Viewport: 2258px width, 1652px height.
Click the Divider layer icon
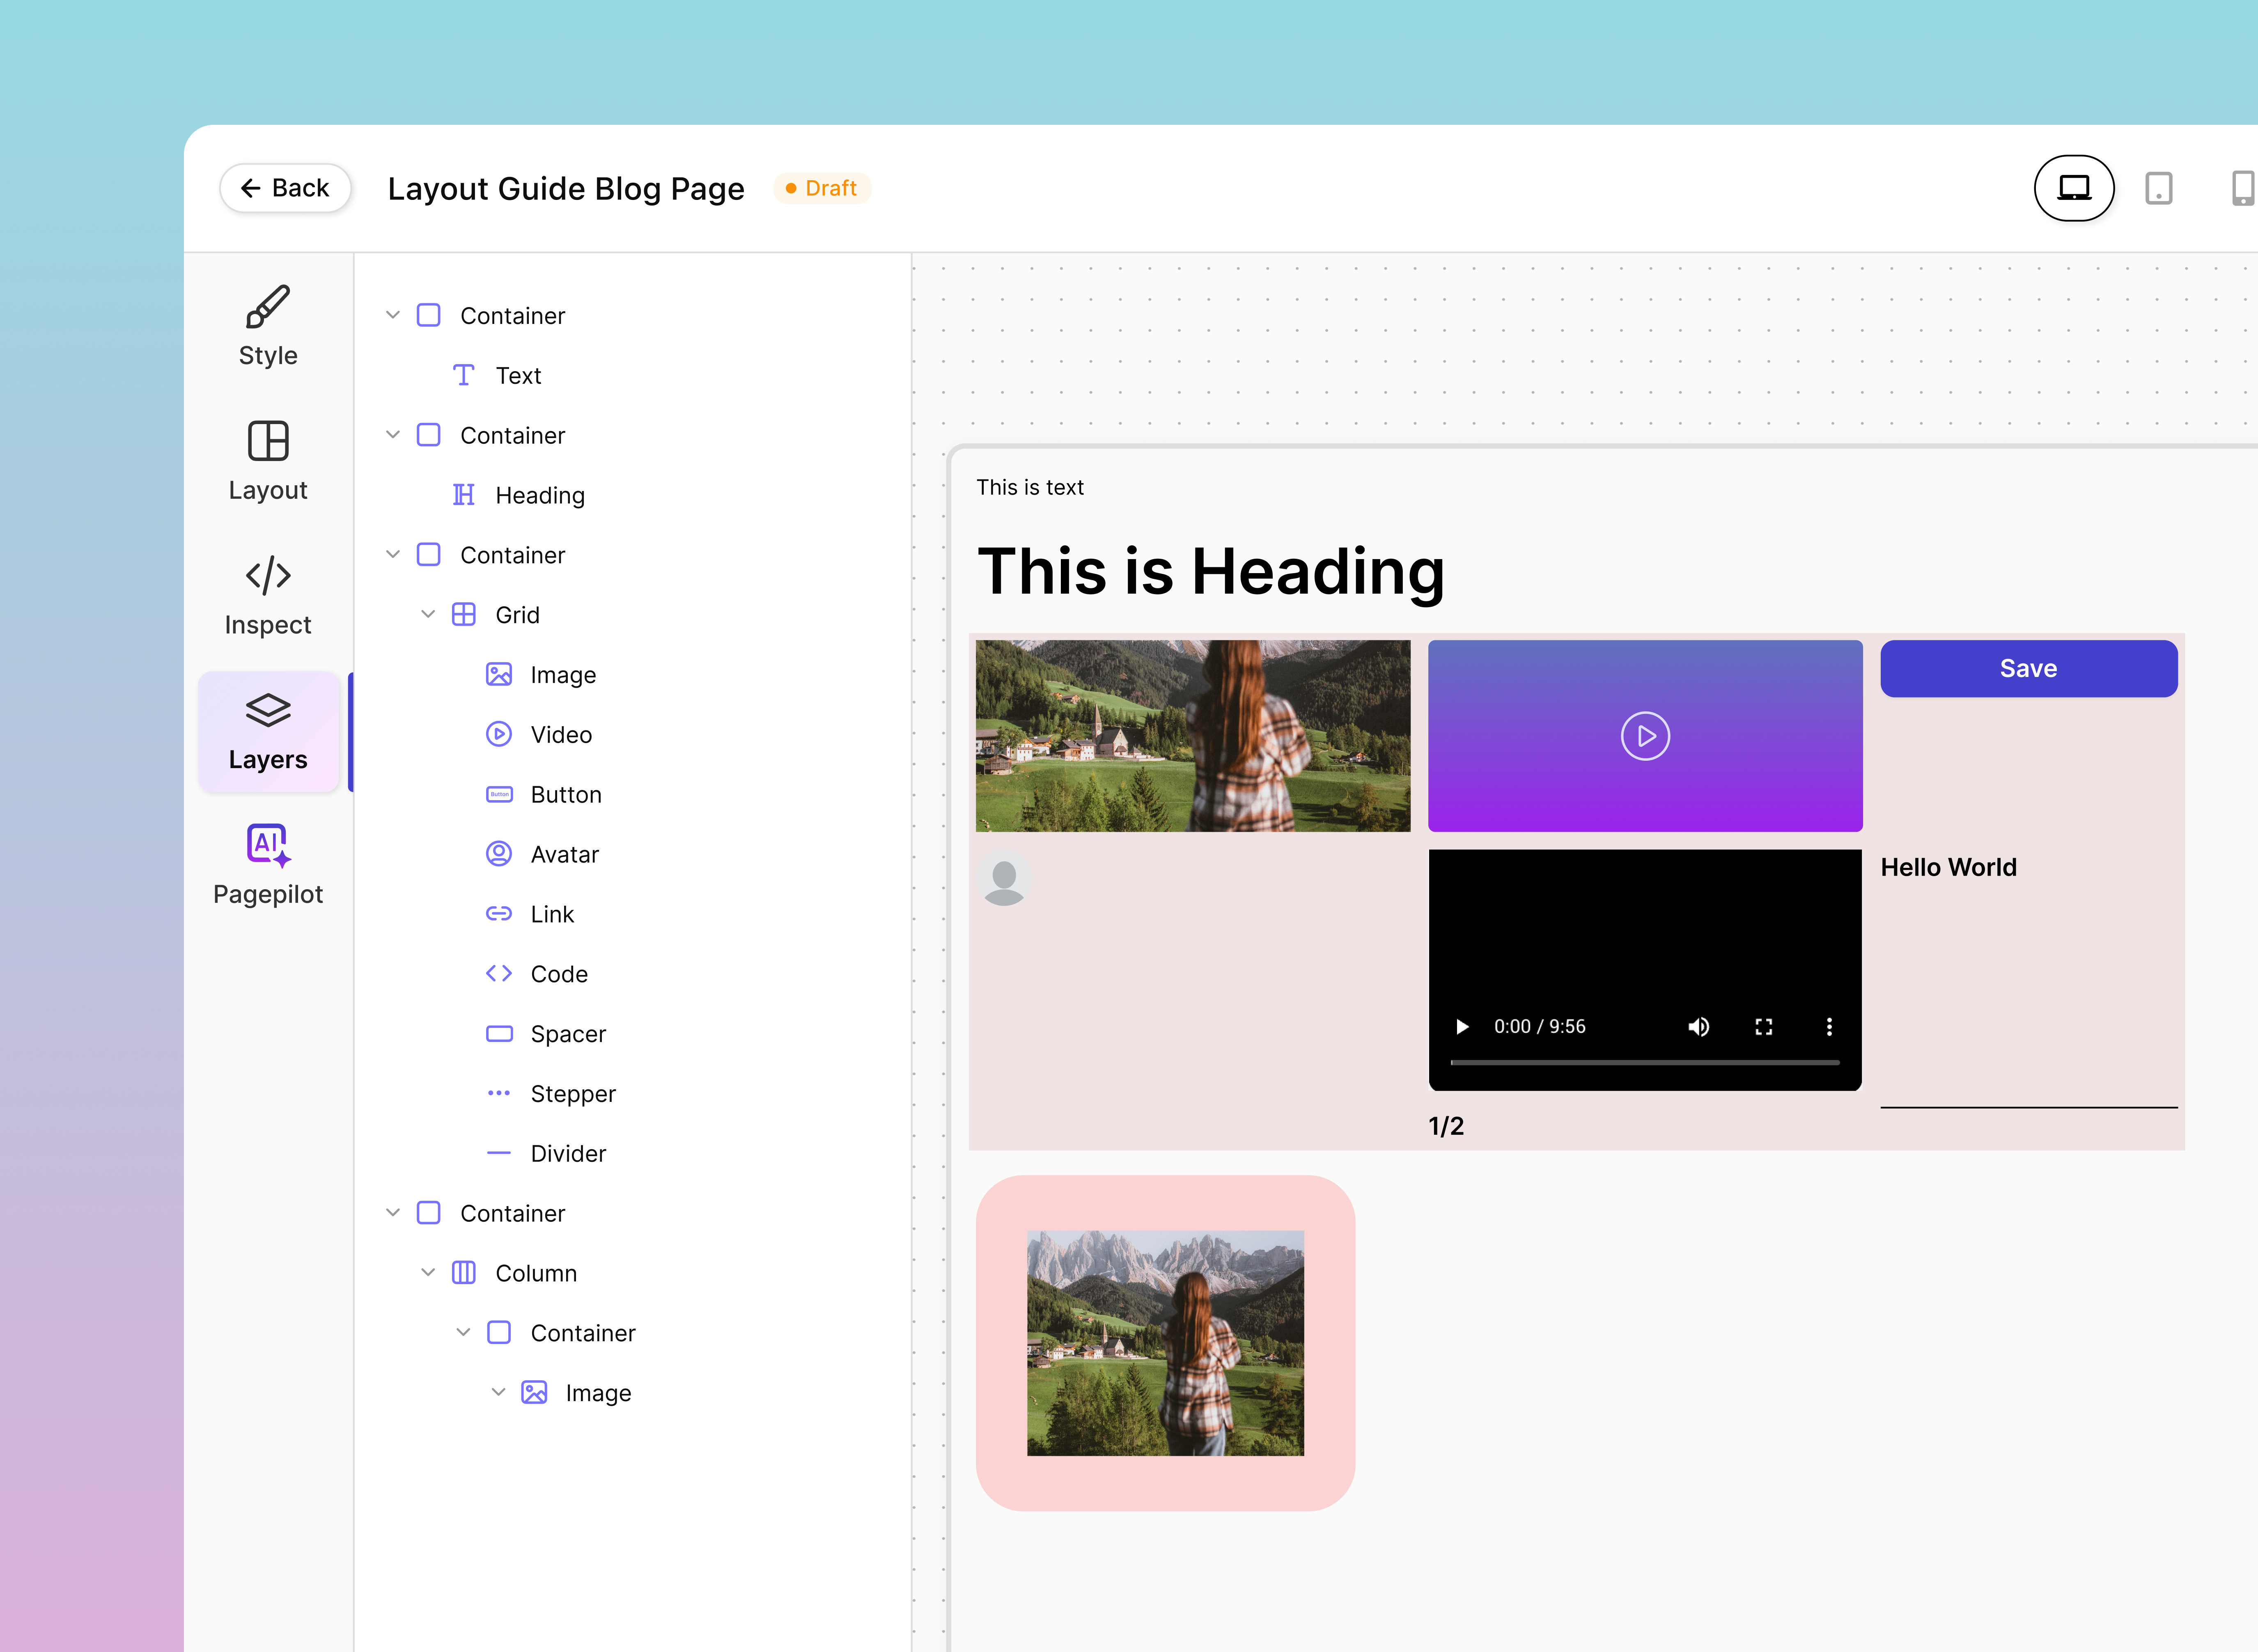499,1153
